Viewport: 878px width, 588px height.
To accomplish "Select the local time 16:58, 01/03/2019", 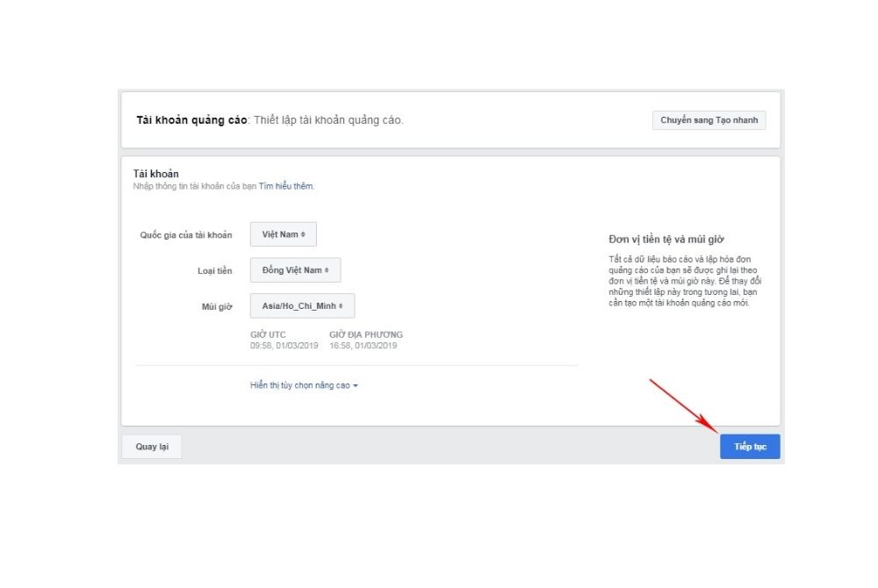I will coord(363,346).
